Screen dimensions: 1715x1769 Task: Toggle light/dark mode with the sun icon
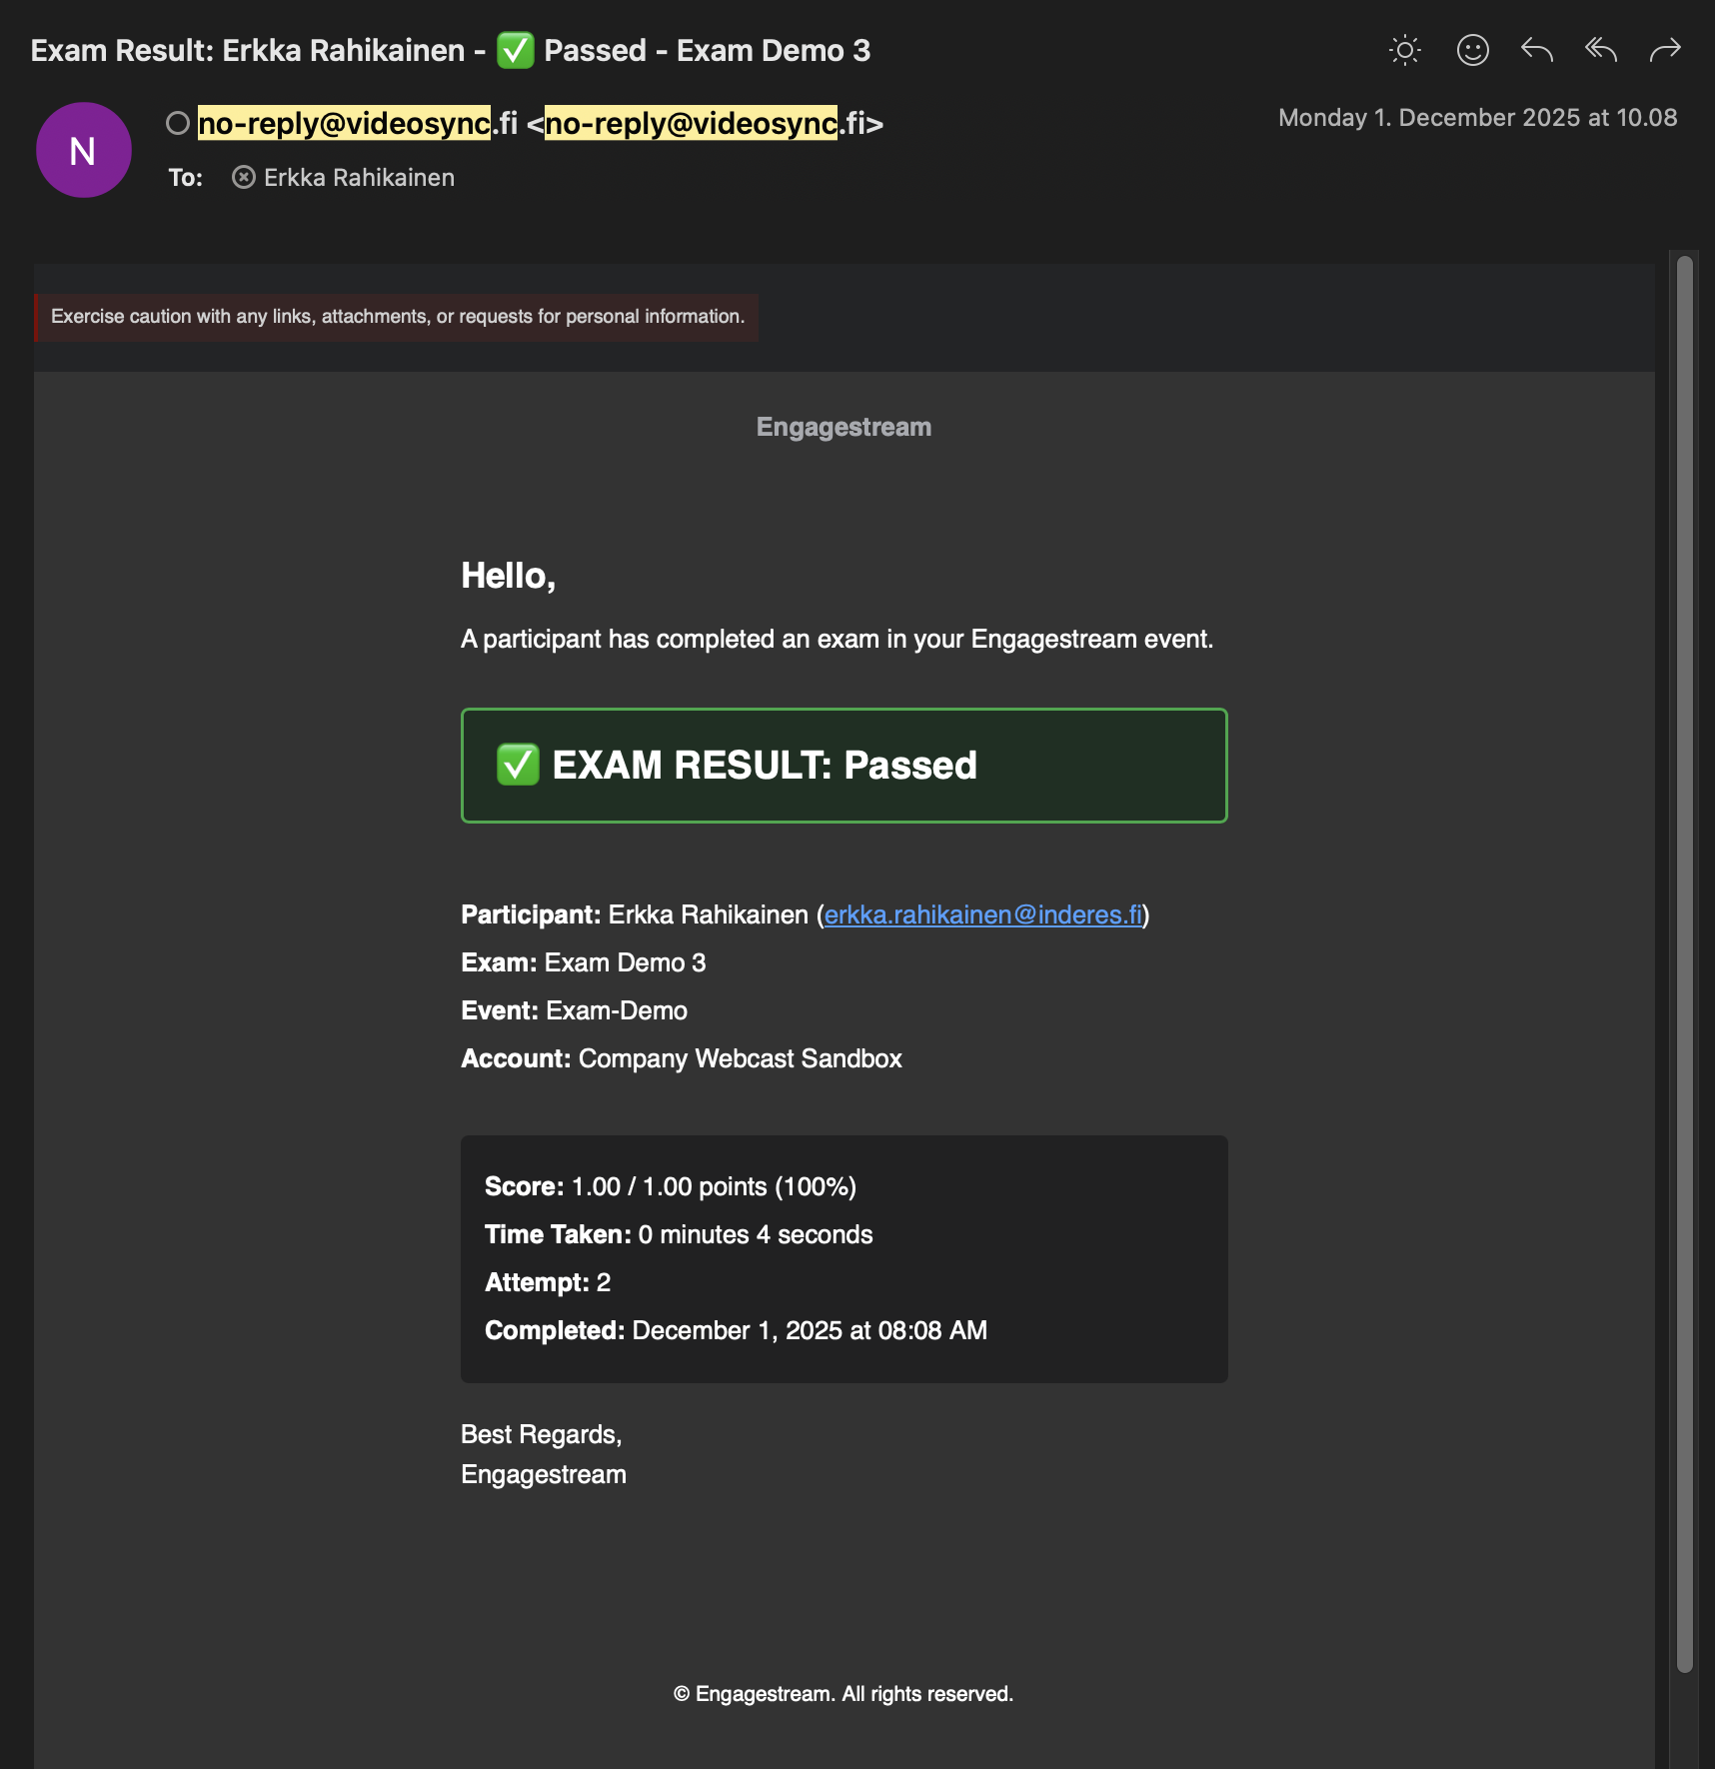1404,50
